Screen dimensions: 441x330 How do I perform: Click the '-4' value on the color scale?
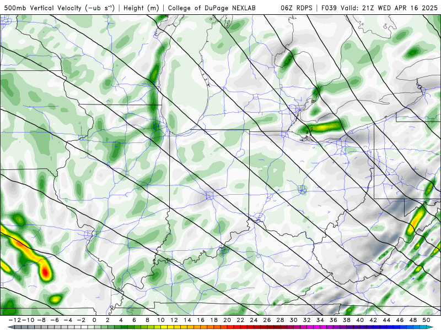[68, 320]
